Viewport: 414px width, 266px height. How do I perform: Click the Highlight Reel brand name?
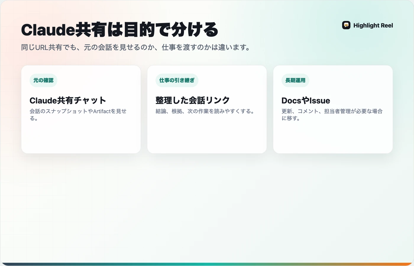[373, 25]
